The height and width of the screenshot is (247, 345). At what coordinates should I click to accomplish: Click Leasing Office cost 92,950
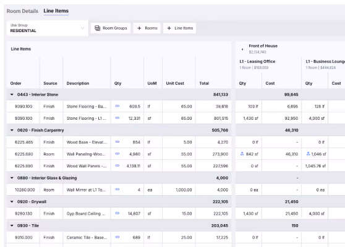291,118
